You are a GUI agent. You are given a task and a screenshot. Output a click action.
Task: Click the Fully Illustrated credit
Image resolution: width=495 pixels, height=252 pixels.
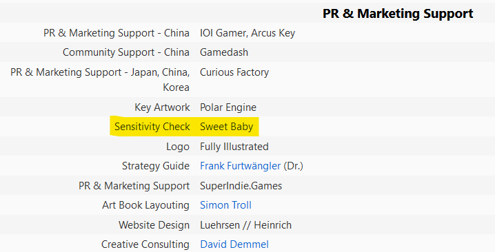click(234, 147)
